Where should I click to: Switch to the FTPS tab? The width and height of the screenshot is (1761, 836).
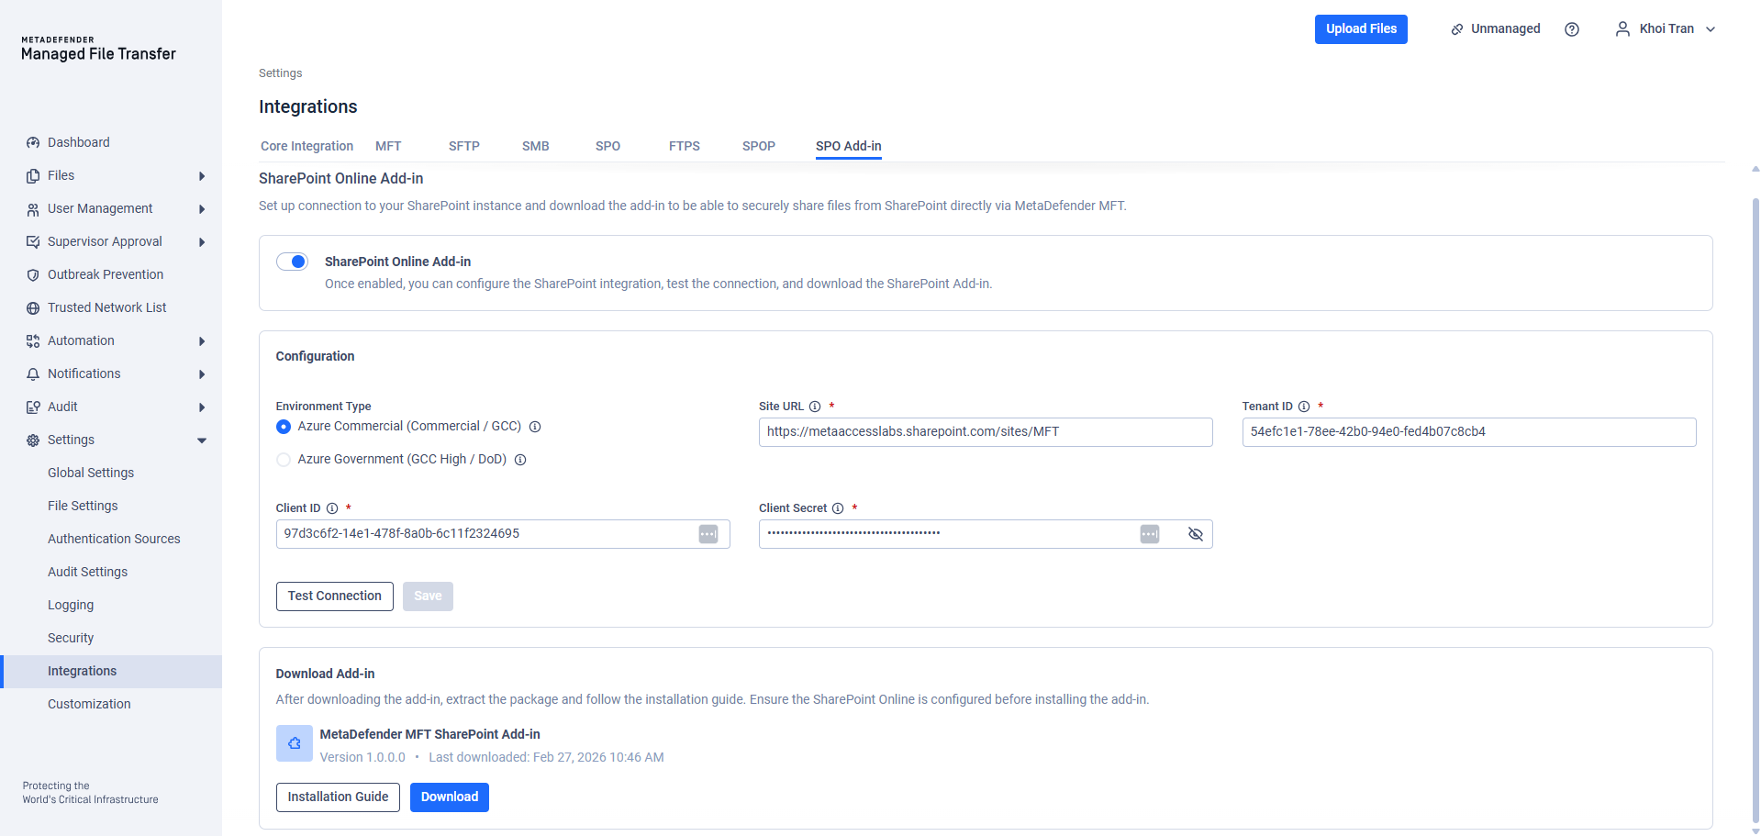[x=685, y=147]
